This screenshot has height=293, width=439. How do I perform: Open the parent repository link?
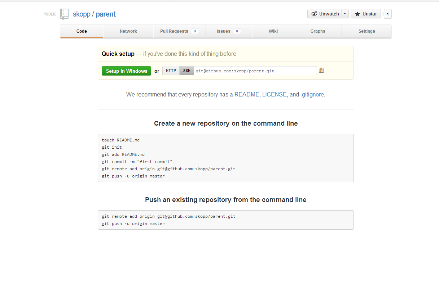coord(106,14)
